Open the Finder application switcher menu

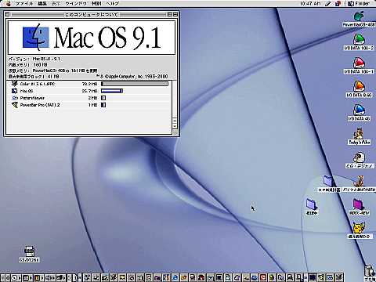coord(359,4)
